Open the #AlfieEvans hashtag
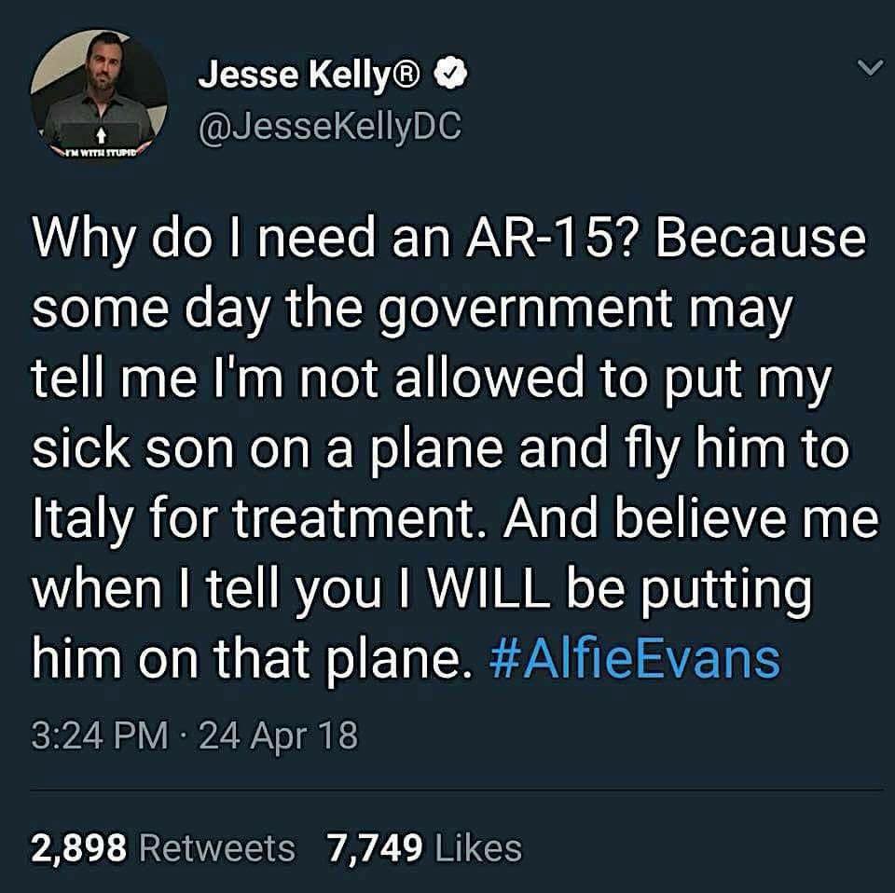 [634, 658]
